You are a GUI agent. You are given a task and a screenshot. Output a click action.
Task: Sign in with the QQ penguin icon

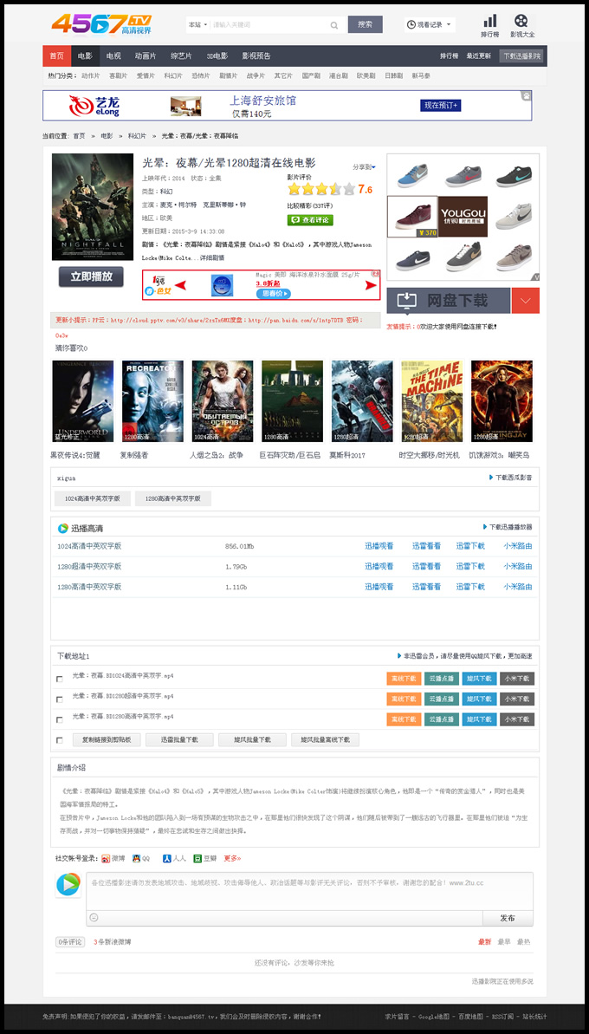[x=136, y=859]
